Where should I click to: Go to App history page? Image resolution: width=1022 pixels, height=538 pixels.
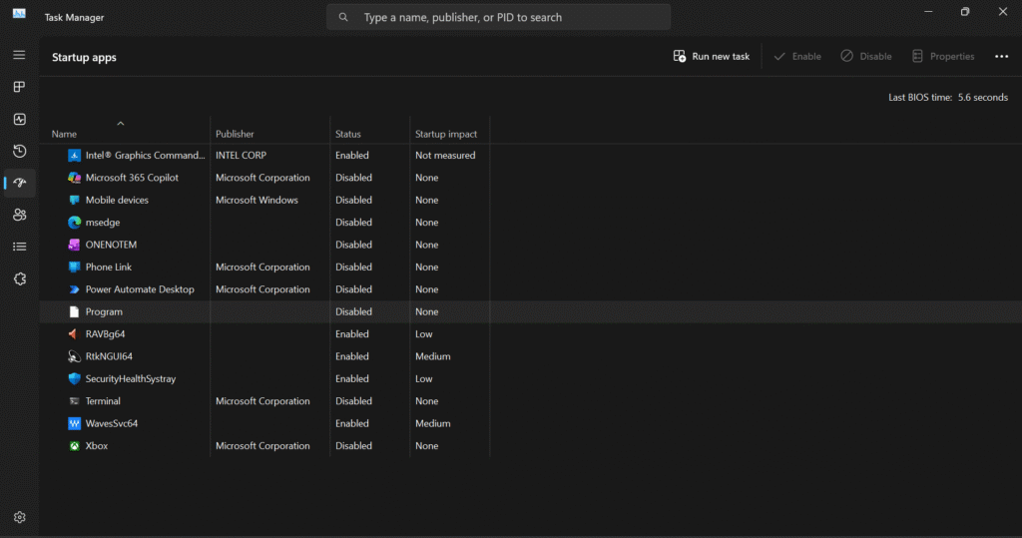click(19, 151)
